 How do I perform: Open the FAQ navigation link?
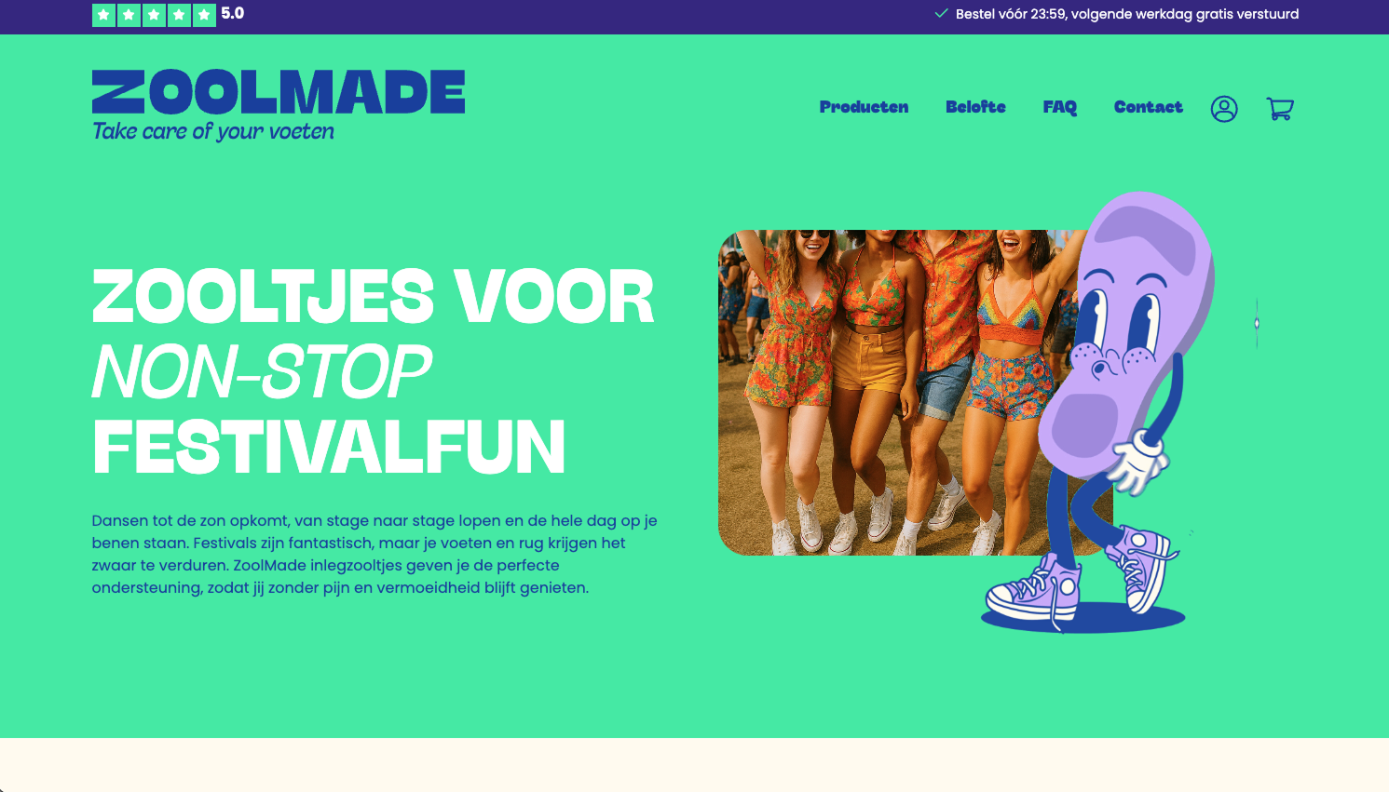1059,107
